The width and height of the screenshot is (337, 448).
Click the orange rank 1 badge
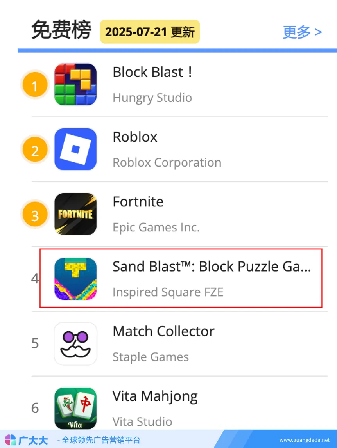click(x=35, y=85)
